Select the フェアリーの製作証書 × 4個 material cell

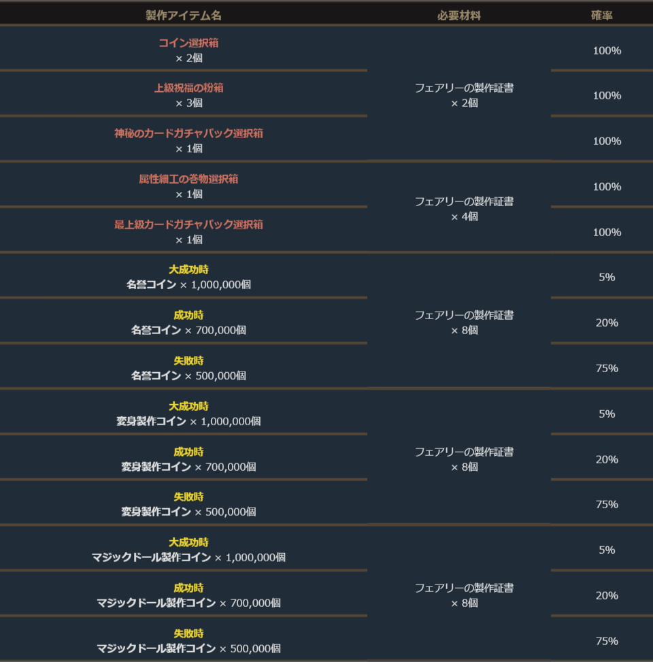tap(464, 209)
